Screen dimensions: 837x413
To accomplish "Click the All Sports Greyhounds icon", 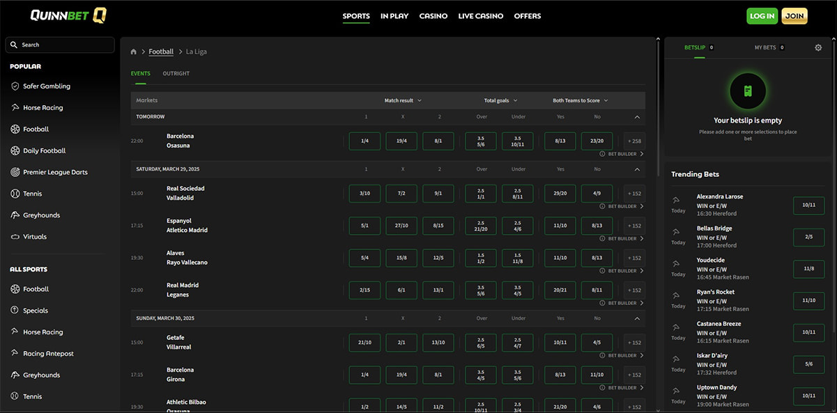I will 15,375.
